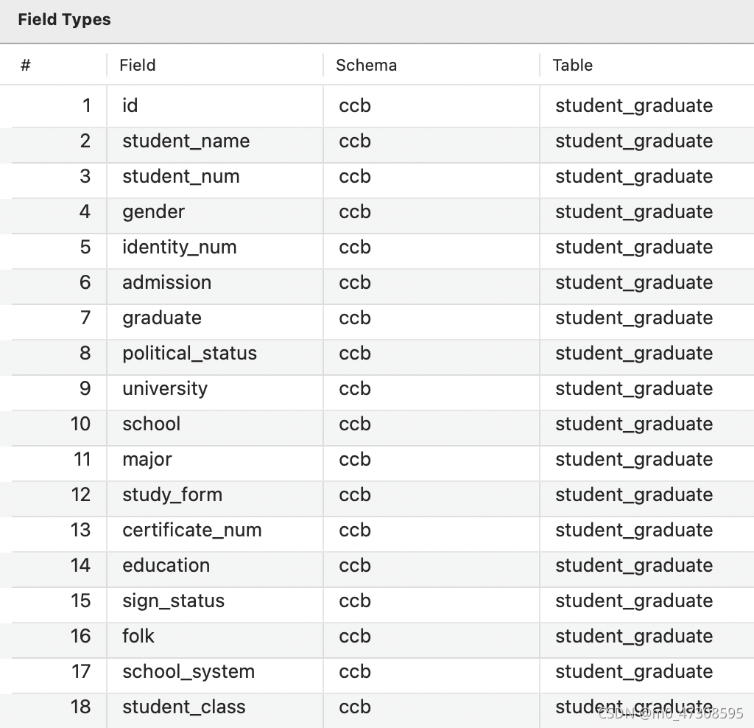
Task: Select the 'id' field cell
Action: click(214, 106)
